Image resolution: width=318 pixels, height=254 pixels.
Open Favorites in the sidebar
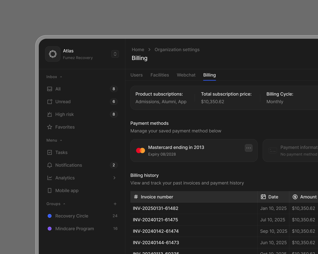(82, 127)
